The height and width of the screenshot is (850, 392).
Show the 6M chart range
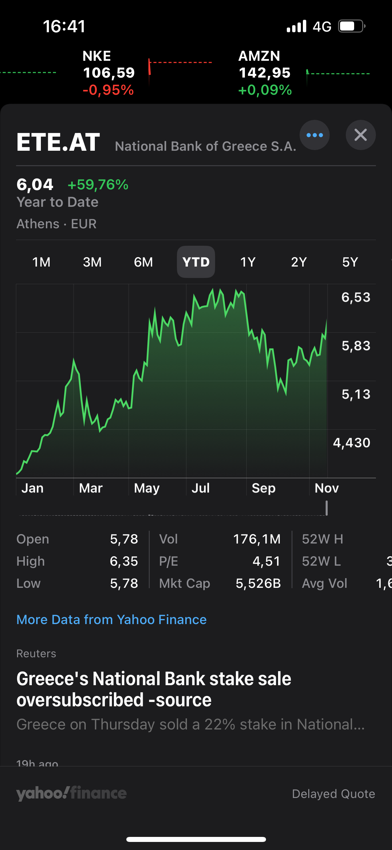[143, 262]
